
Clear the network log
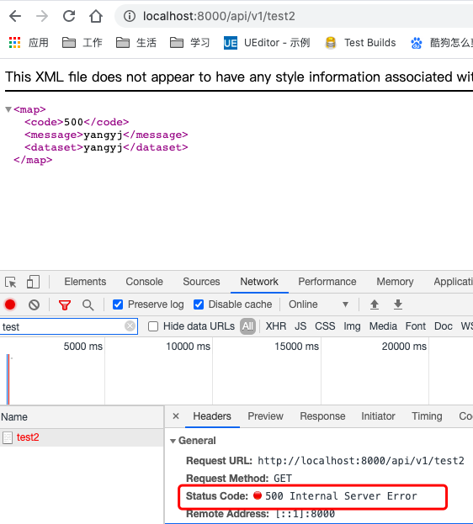click(34, 304)
